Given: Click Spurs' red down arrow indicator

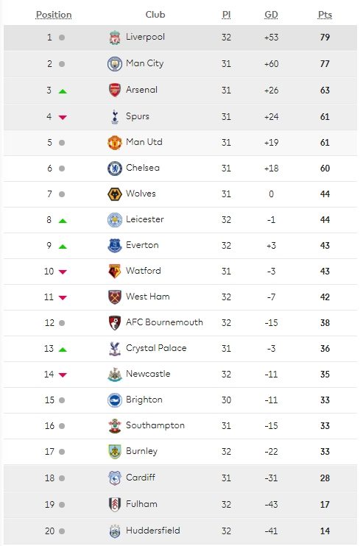Looking at the screenshot, I should [x=63, y=117].
